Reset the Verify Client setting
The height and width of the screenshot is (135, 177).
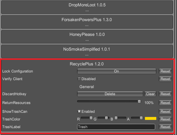click(x=165, y=79)
